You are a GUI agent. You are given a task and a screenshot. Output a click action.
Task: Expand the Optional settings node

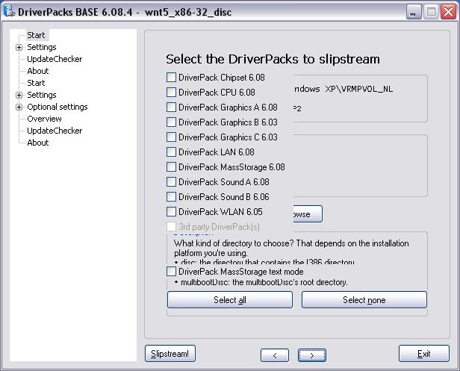(19, 107)
